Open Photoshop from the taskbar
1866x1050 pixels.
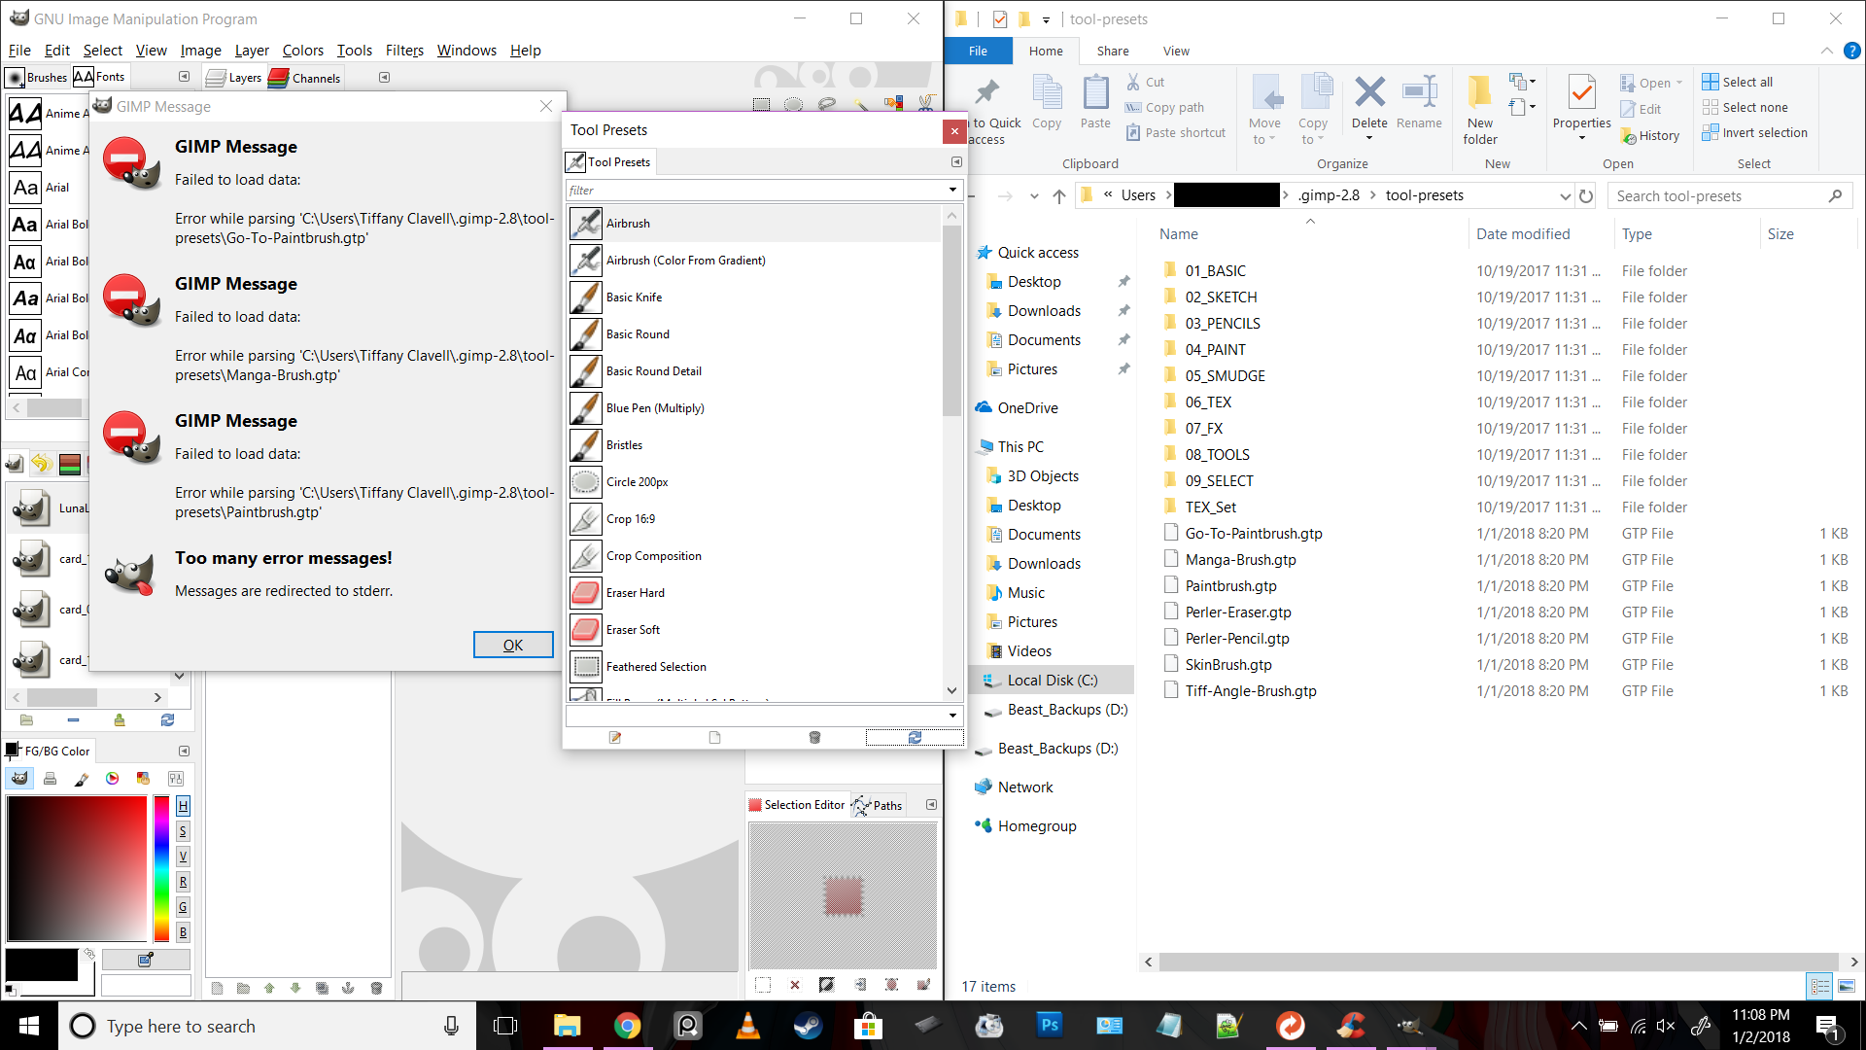(x=1050, y=1026)
